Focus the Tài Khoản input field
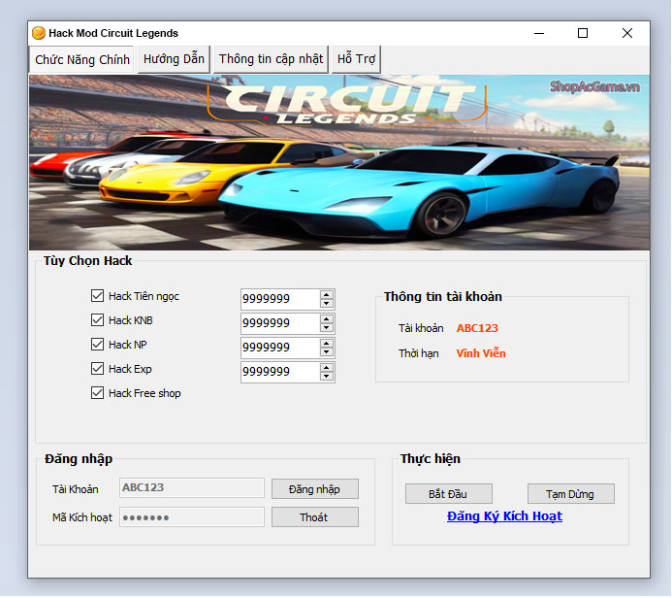 (x=192, y=487)
